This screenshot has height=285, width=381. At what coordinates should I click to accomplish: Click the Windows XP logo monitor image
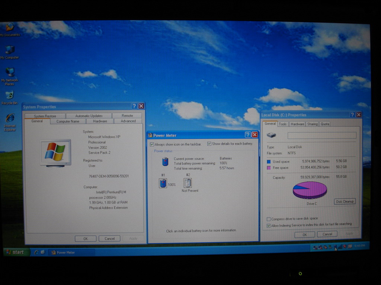56,153
